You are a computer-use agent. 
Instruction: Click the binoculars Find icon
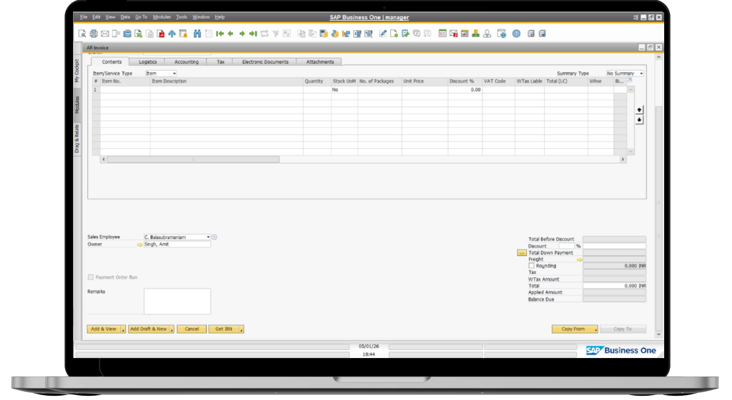tap(197, 34)
